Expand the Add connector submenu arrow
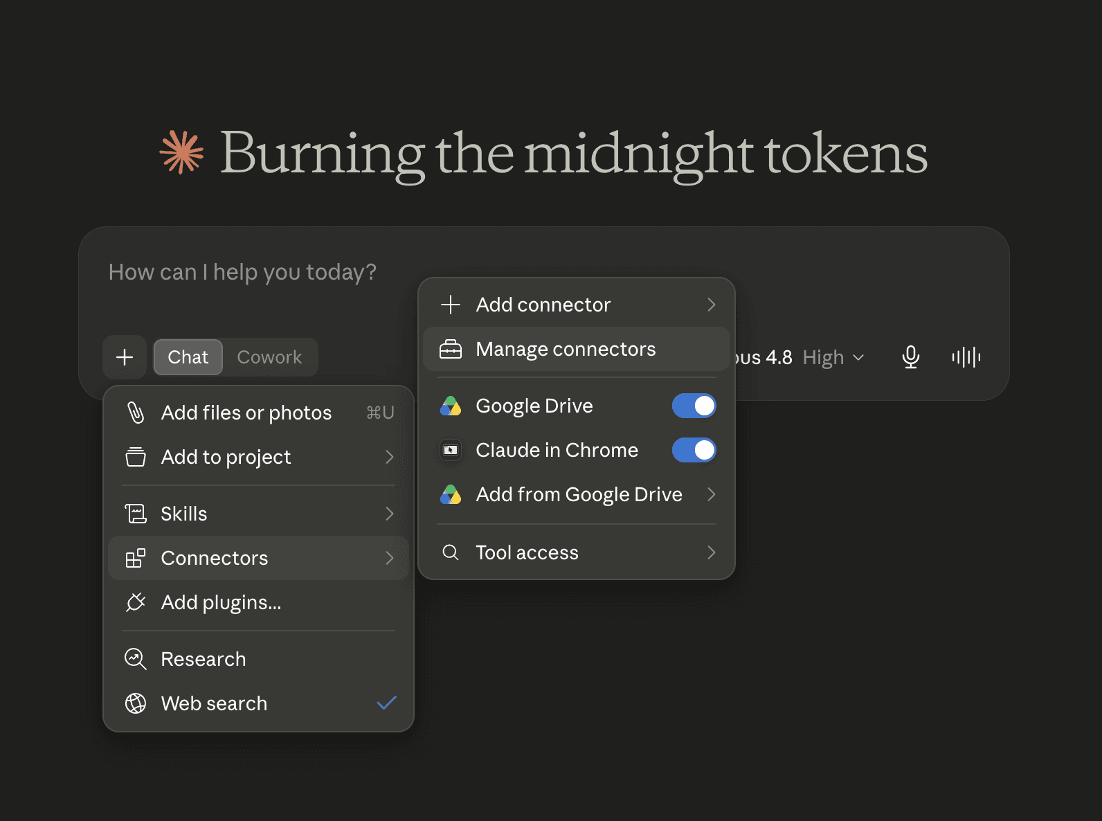 pos(711,305)
